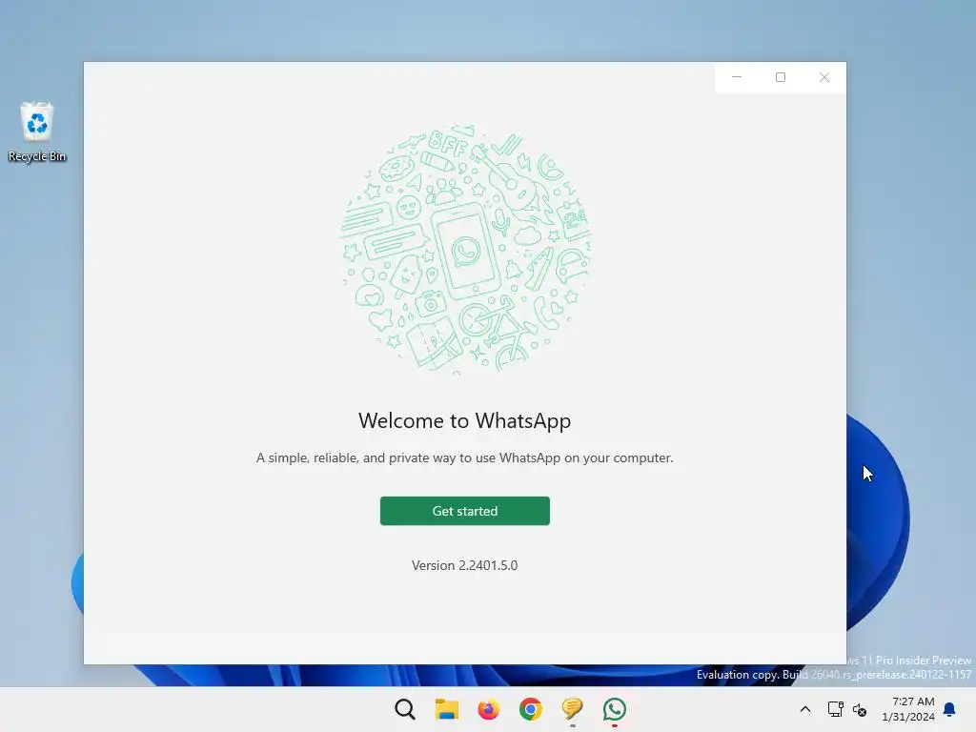
Task: Click the WhatsApp welcome illustration
Action: click(465, 249)
